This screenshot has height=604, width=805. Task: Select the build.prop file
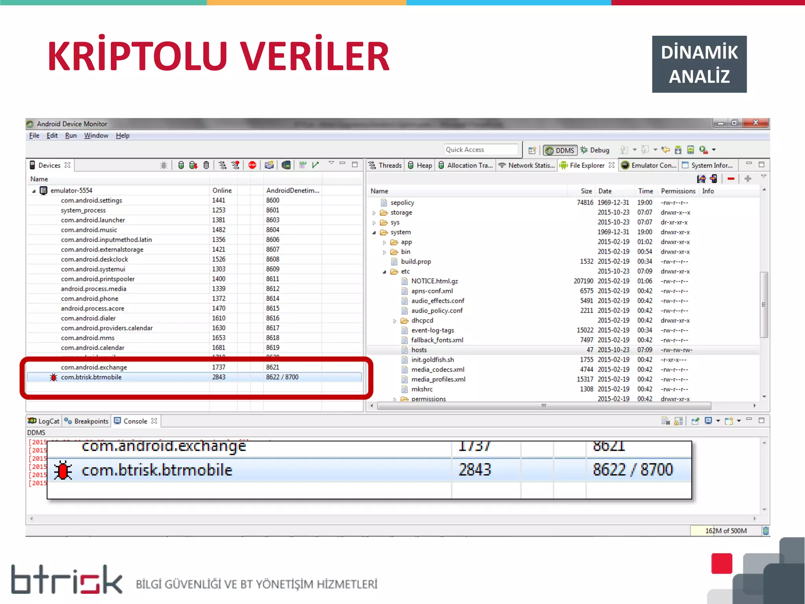tap(416, 261)
